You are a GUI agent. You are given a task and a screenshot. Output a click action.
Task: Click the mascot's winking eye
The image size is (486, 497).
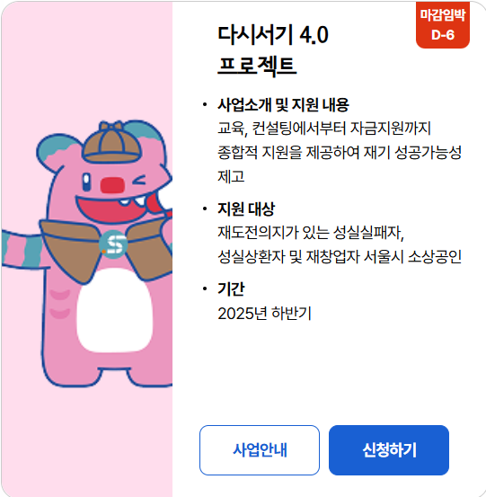[x=138, y=180]
